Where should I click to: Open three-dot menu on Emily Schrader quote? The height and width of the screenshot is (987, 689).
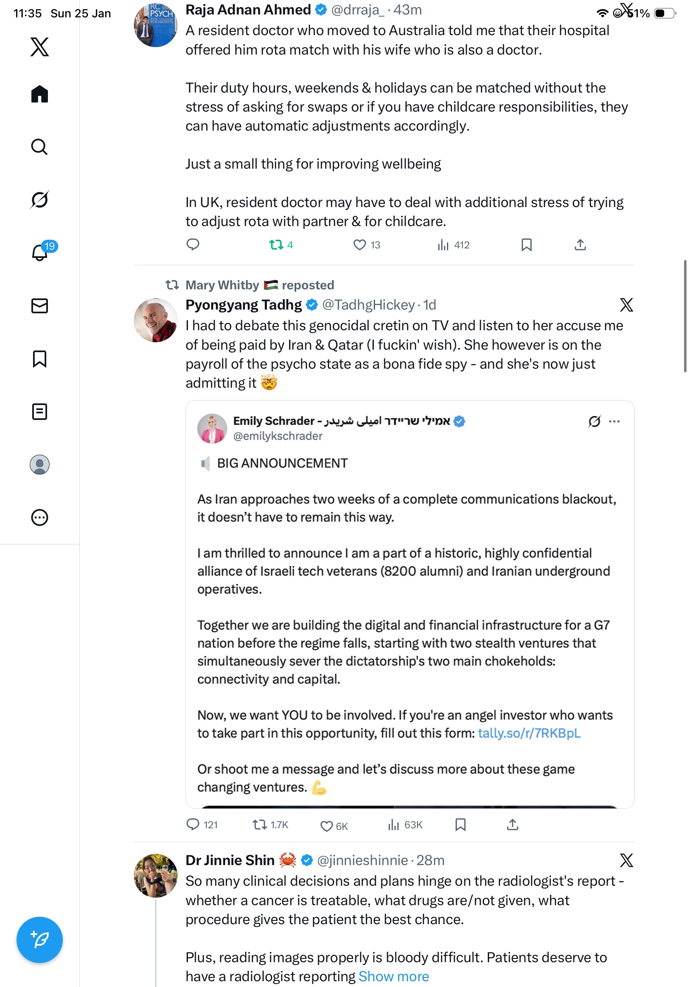tap(614, 421)
